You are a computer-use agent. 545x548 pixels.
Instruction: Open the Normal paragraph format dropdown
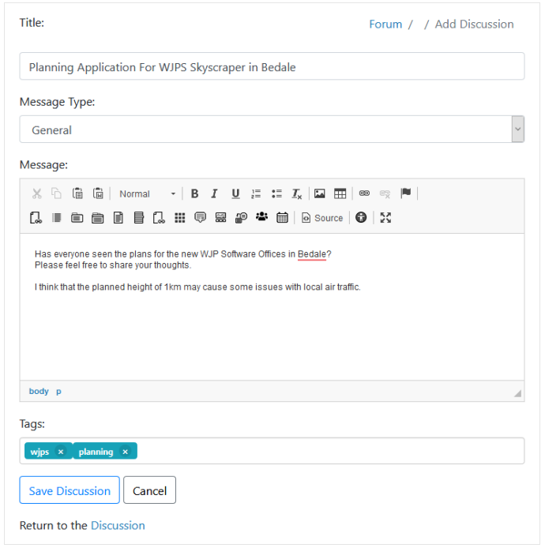147,193
